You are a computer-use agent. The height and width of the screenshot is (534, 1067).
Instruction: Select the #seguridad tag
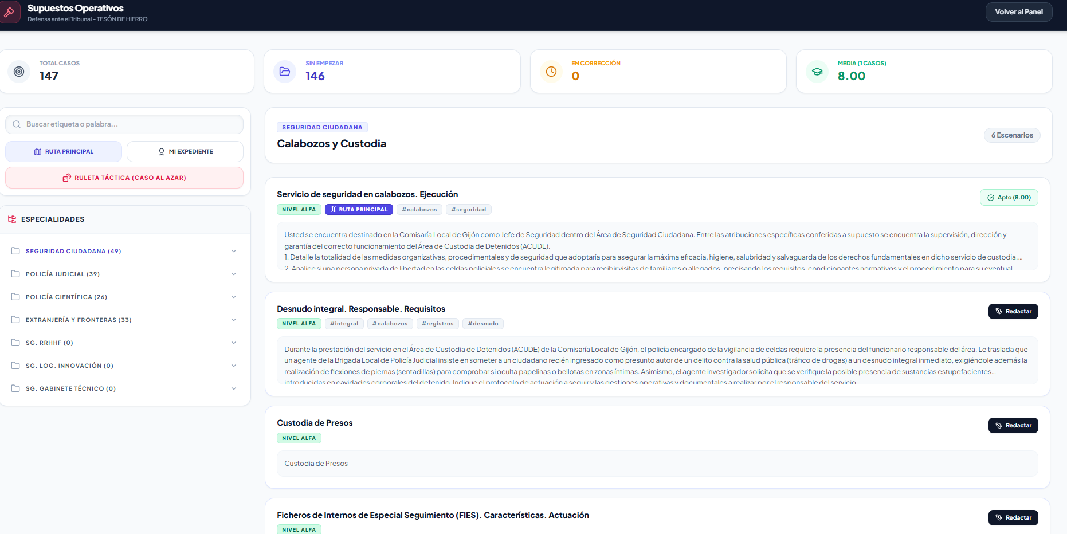click(469, 210)
